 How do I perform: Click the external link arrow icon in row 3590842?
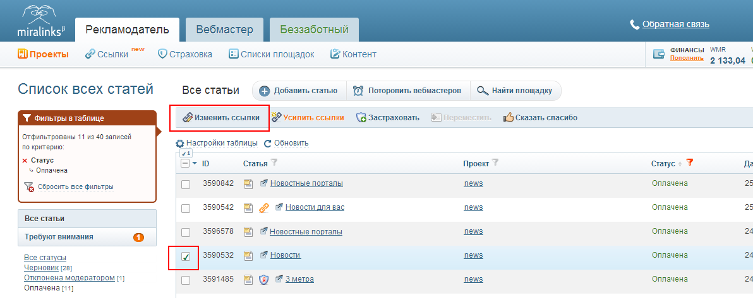tap(263, 183)
